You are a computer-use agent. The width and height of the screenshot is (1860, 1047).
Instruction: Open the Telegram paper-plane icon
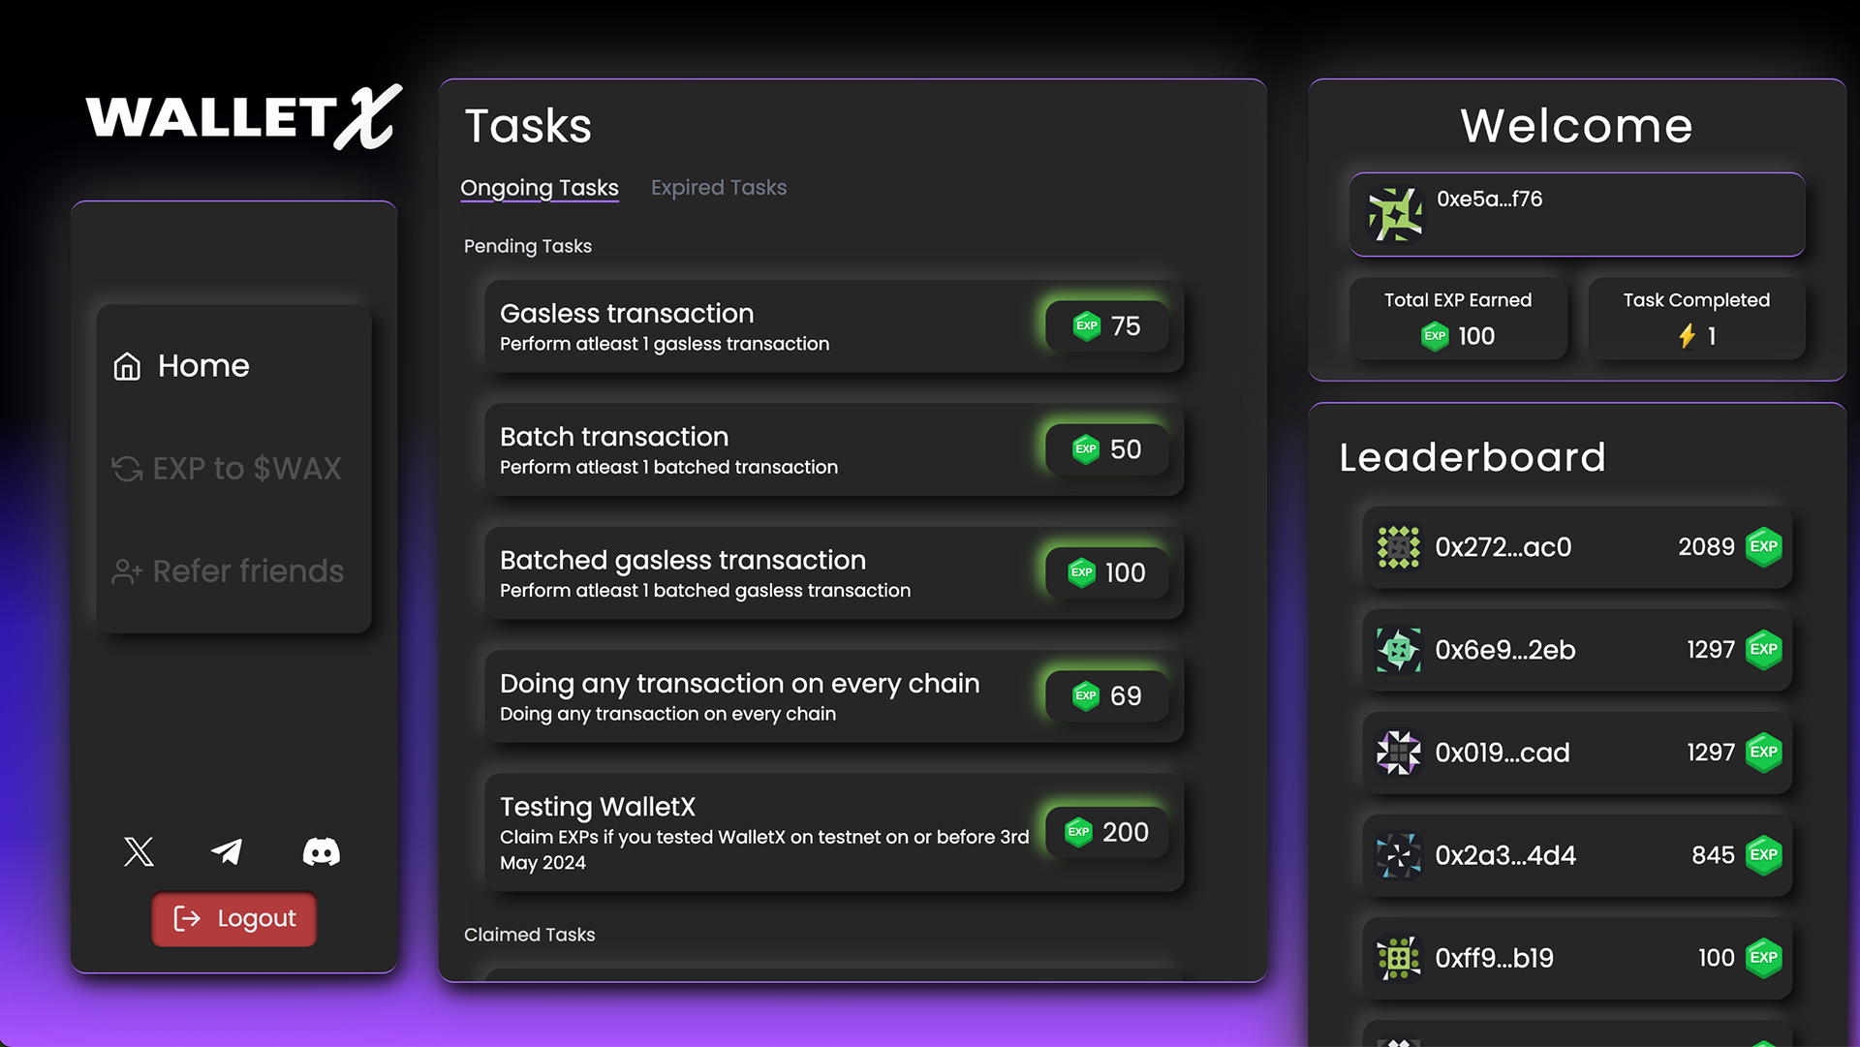(227, 852)
